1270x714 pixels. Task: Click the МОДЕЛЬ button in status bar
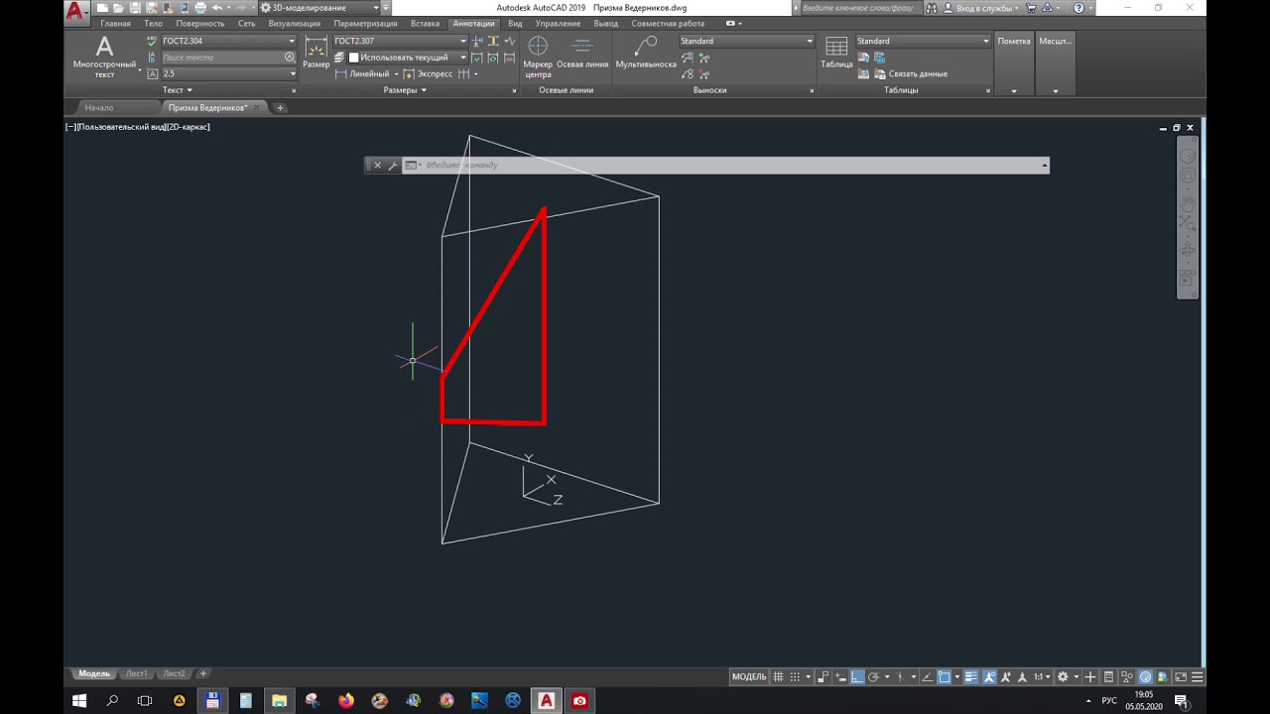(x=749, y=677)
